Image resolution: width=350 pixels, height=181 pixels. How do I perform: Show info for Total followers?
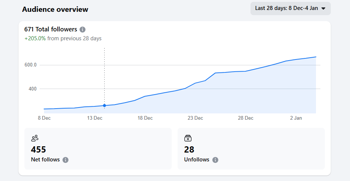83,30
